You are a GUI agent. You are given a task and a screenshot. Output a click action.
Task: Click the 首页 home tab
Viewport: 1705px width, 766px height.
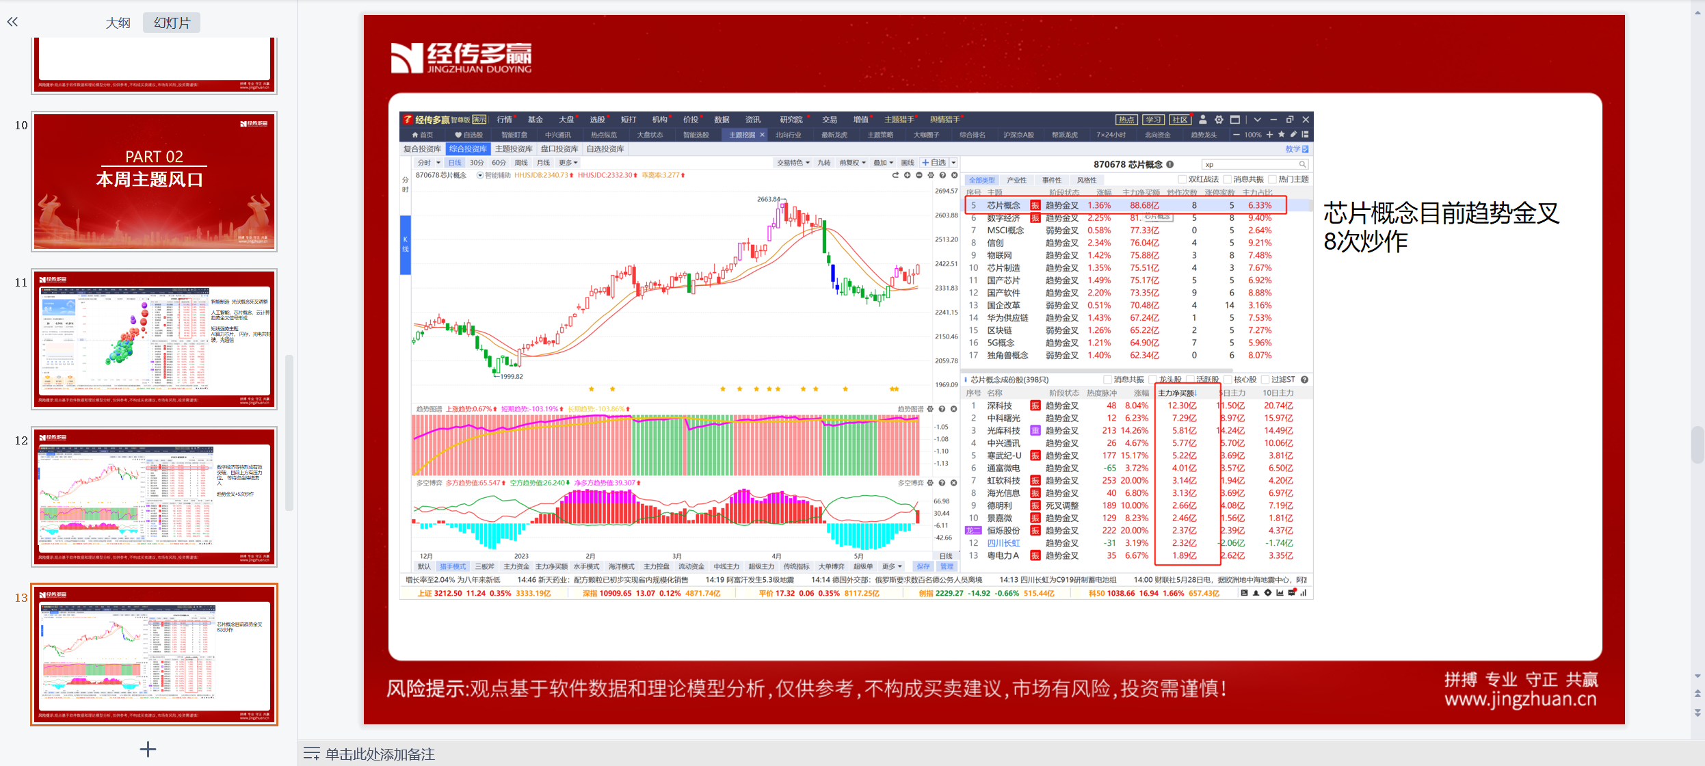click(x=423, y=135)
